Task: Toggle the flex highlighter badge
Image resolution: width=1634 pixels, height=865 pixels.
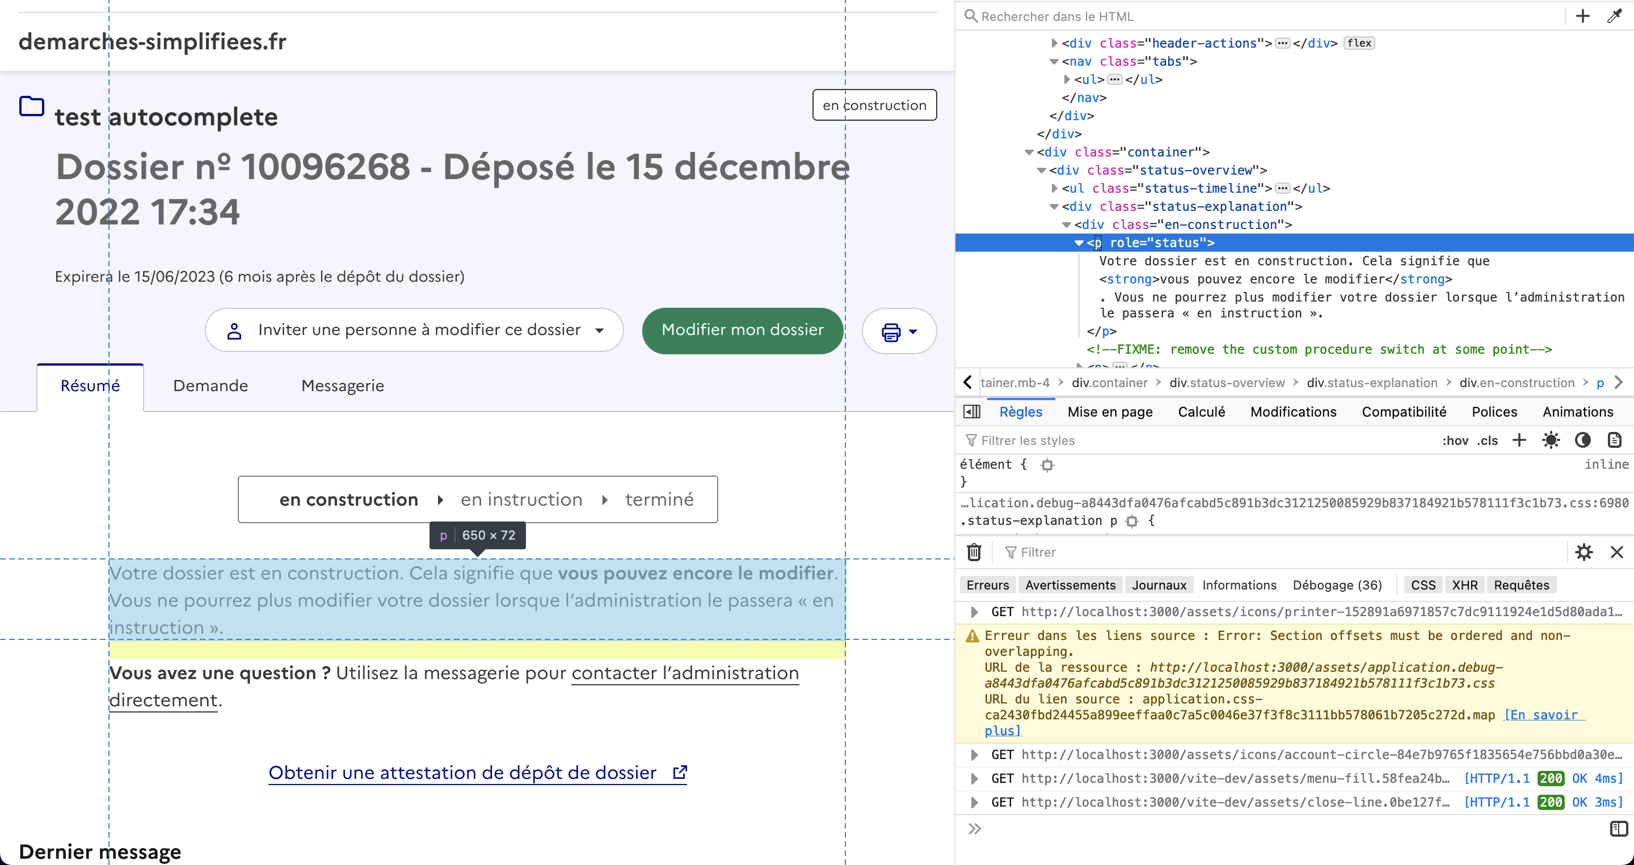Action: pos(1359,43)
